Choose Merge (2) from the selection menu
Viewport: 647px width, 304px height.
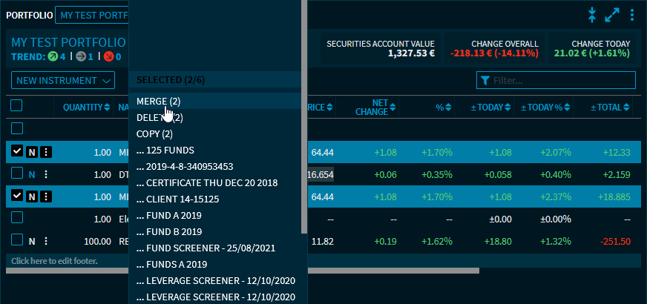point(158,101)
